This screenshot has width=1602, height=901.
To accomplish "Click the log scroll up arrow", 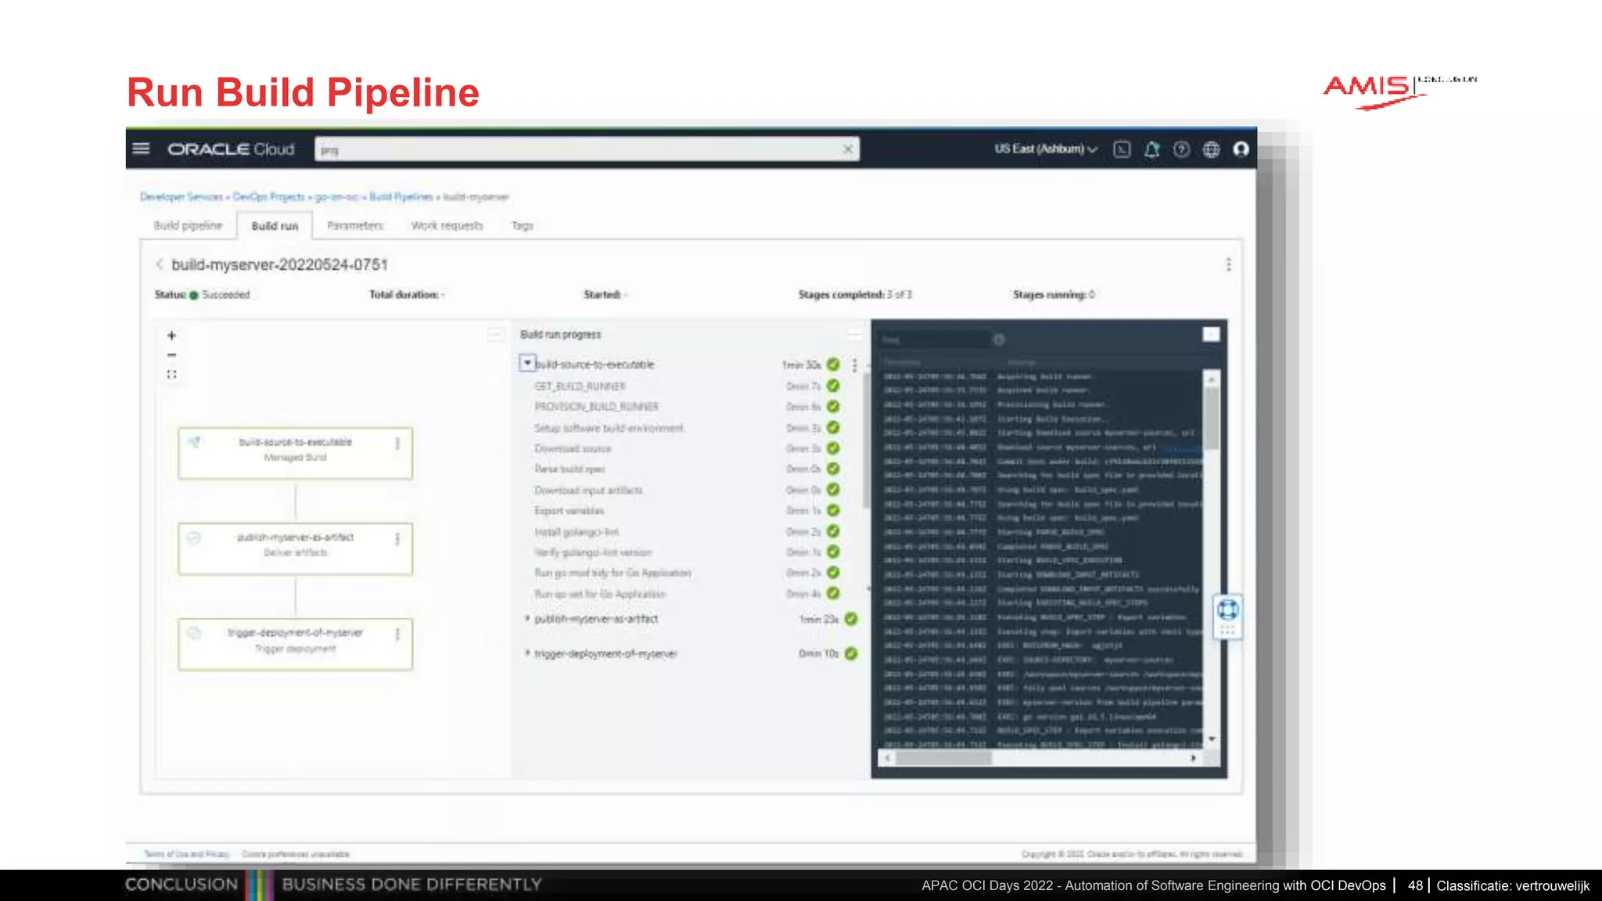I will tap(1212, 379).
